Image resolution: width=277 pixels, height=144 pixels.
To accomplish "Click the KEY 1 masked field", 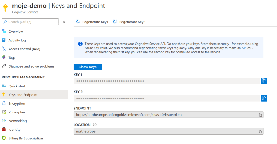I will (166, 81).
